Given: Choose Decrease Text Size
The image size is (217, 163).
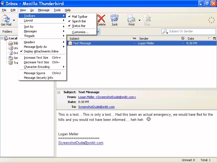Looking at the screenshot, I should tap(42, 62).
